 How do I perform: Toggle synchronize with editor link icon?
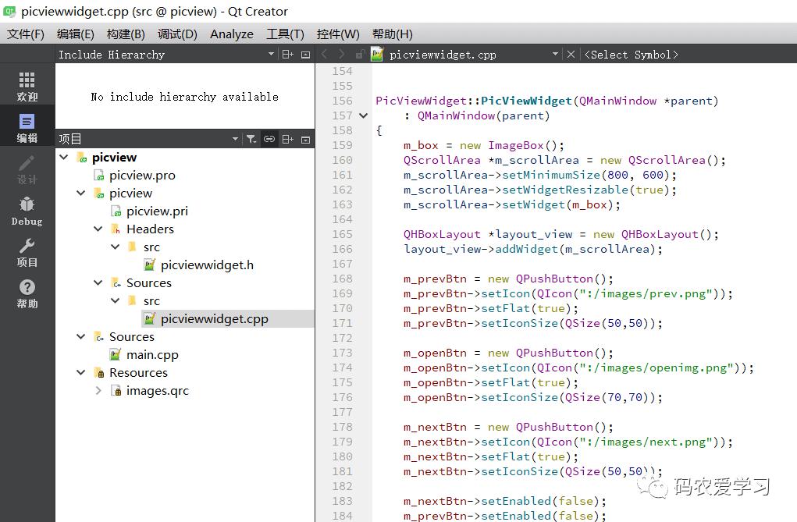tap(269, 139)
